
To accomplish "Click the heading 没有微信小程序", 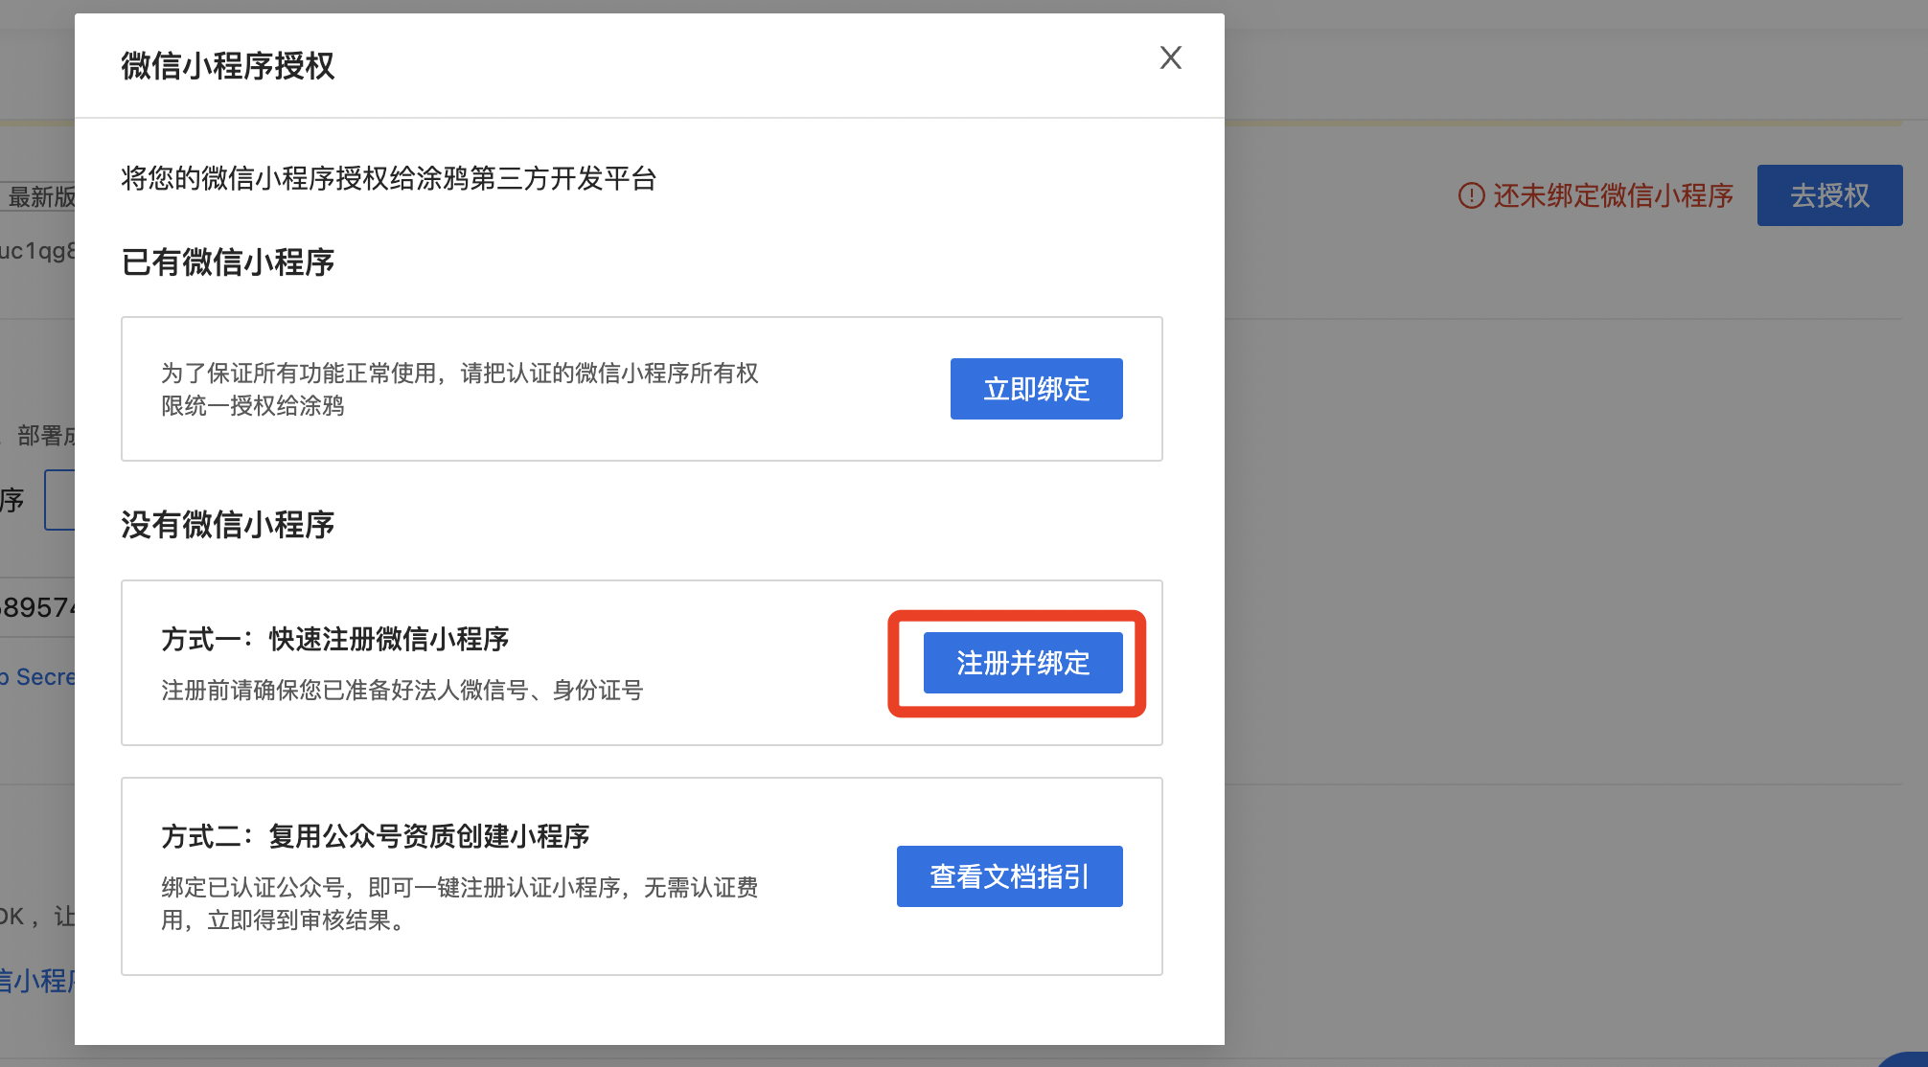I will point(228,525).
